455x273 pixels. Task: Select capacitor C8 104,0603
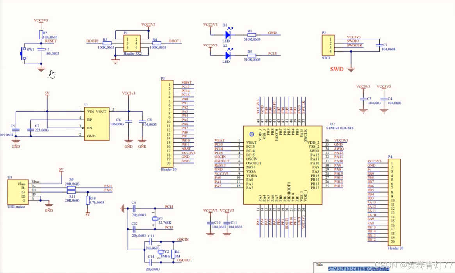142,122
